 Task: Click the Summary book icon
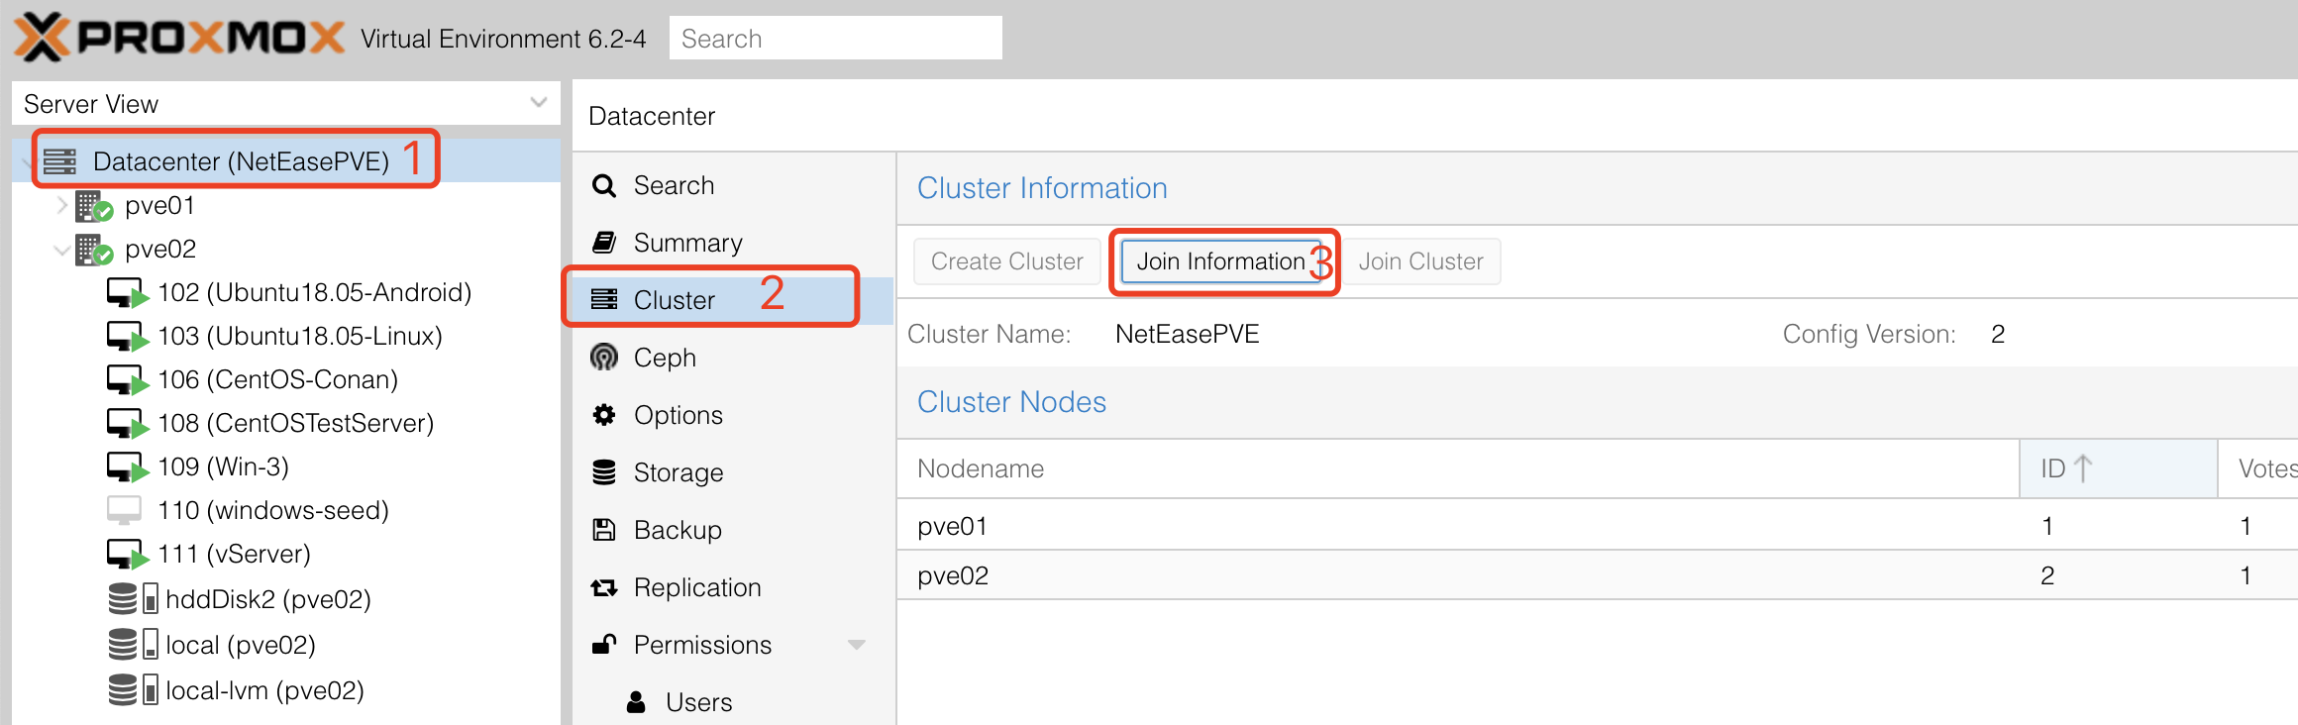pos(604,243)
